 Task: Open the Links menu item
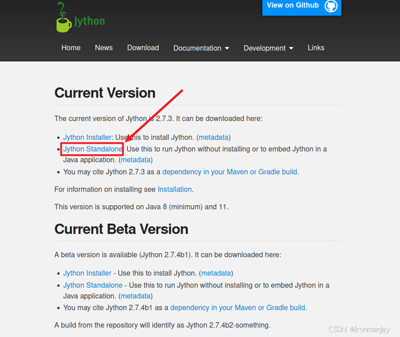[x=316, y=48]
